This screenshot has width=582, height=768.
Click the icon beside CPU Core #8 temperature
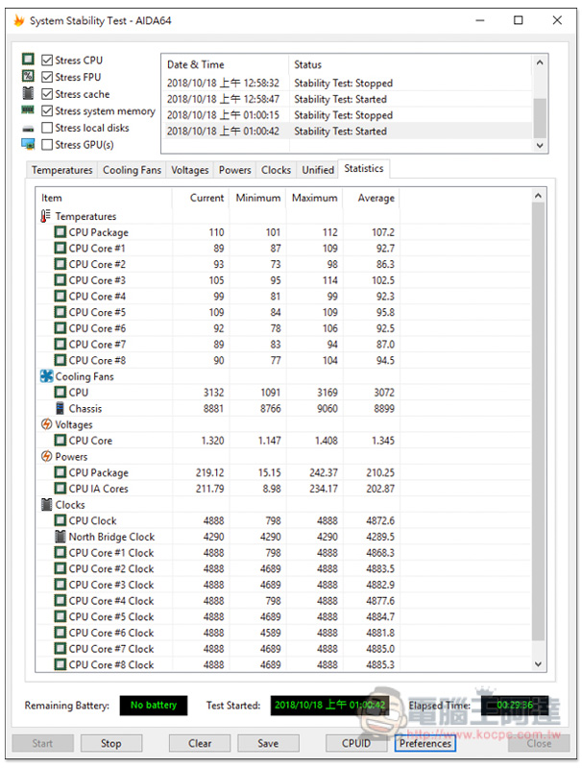click(60, 361)
